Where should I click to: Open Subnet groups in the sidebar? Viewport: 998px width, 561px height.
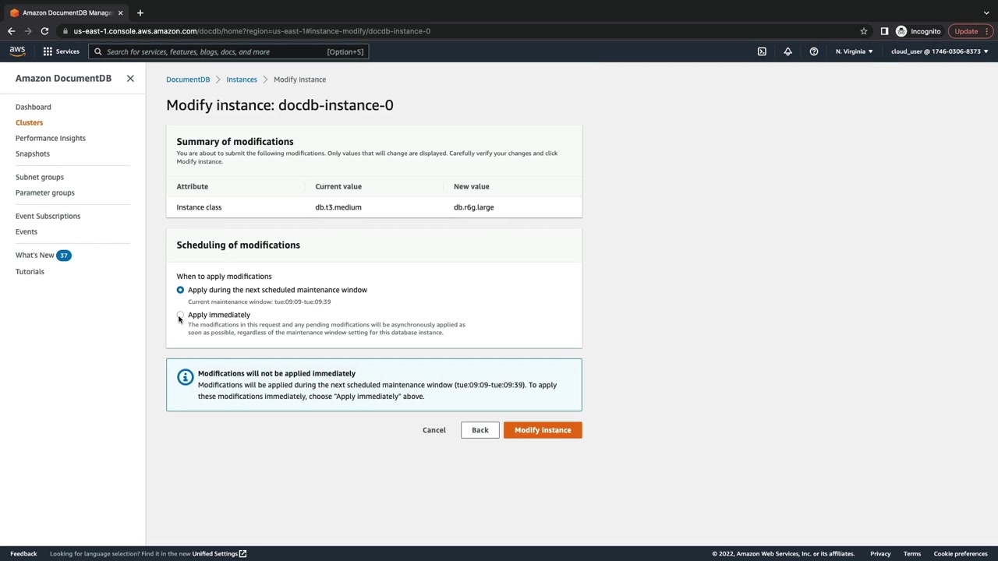point(40,177)
